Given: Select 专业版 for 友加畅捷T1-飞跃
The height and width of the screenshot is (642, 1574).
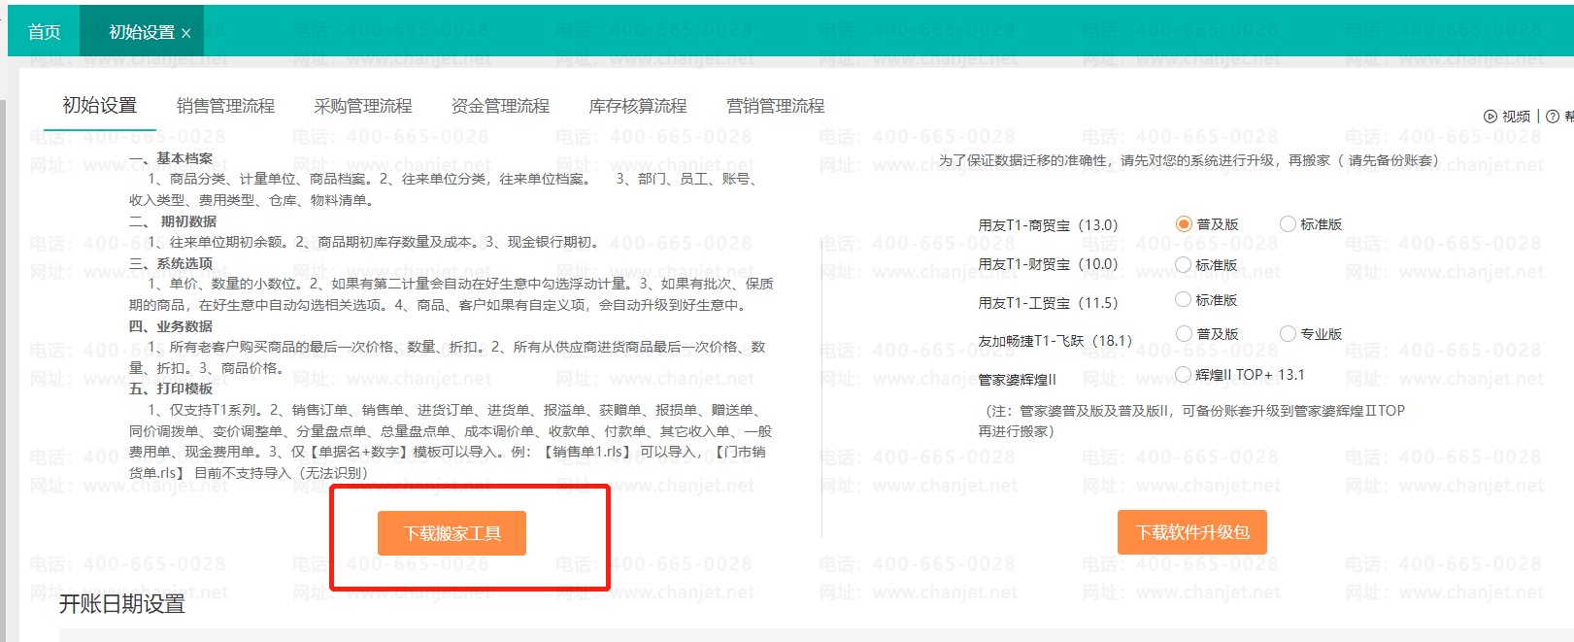Looking at the screenshot, I should pos(1288,334).
